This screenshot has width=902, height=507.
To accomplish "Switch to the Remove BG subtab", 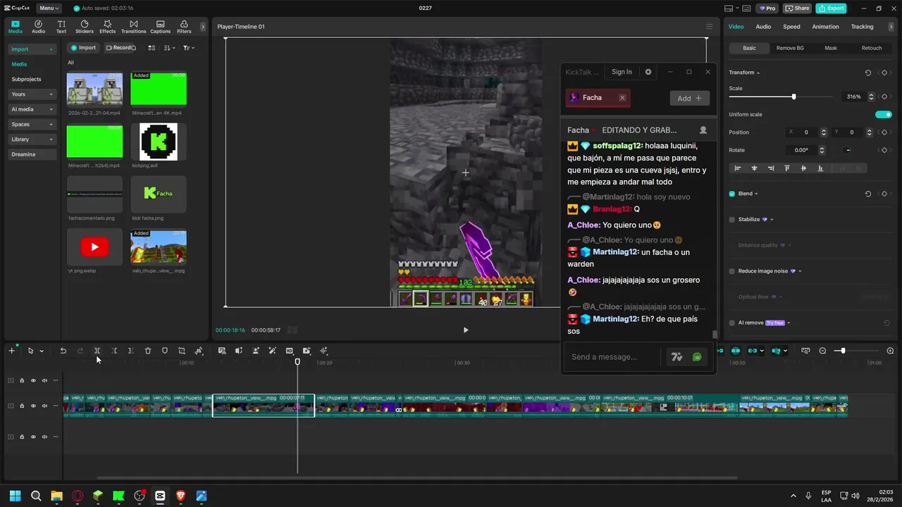I will tap(790, 48).
